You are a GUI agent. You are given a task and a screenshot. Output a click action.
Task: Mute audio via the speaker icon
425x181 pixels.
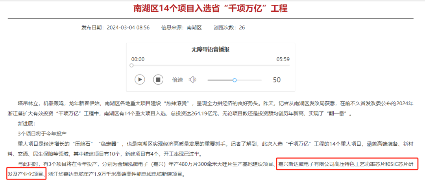(x=192, y=80)
